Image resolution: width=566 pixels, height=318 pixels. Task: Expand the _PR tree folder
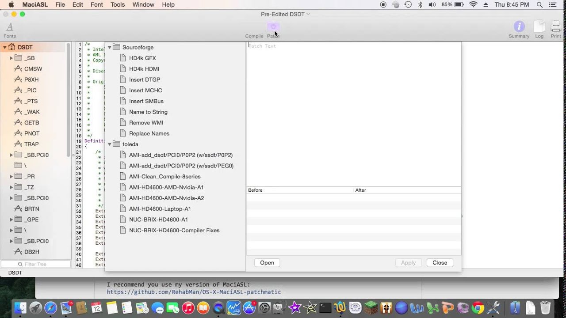[11, 176]
